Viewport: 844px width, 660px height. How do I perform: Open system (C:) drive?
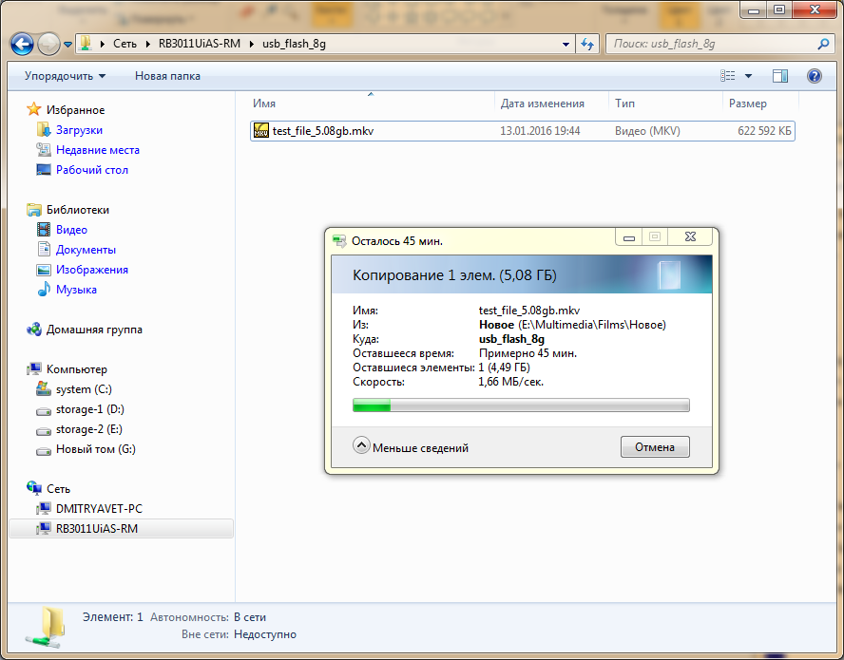[x=86, y=389]
